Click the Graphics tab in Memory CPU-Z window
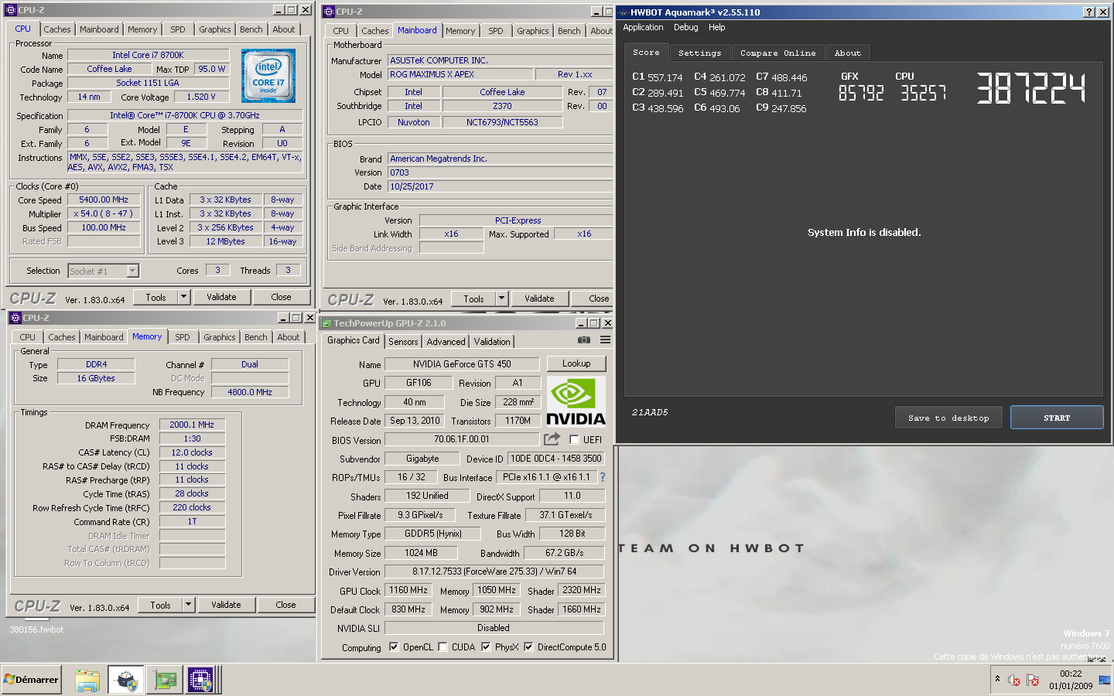This screenshot has width=1114, height=696. (x=220, y=337)
